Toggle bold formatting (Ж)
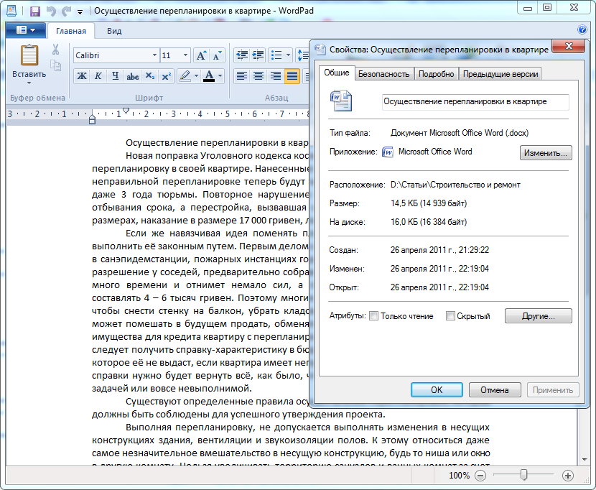596x490 pixels. point(81,76)
